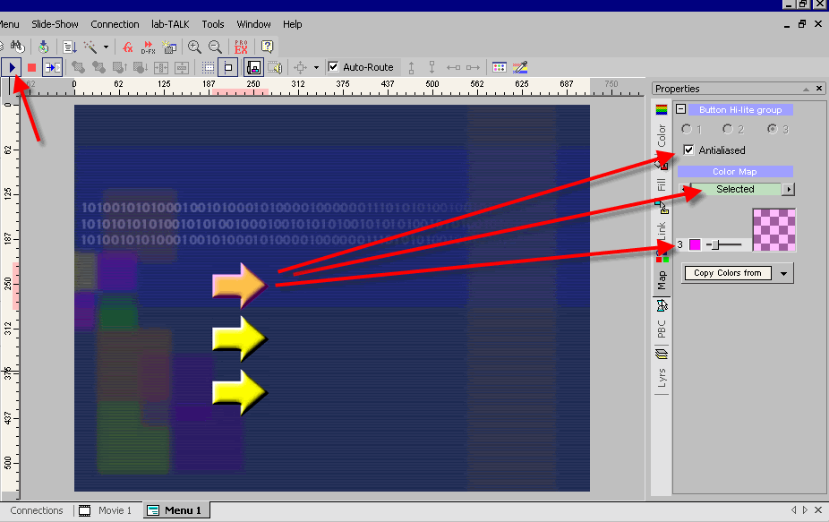Click right arrow next to Selected state
This screenshot has width=829, height=522.
tap(789, 189)
